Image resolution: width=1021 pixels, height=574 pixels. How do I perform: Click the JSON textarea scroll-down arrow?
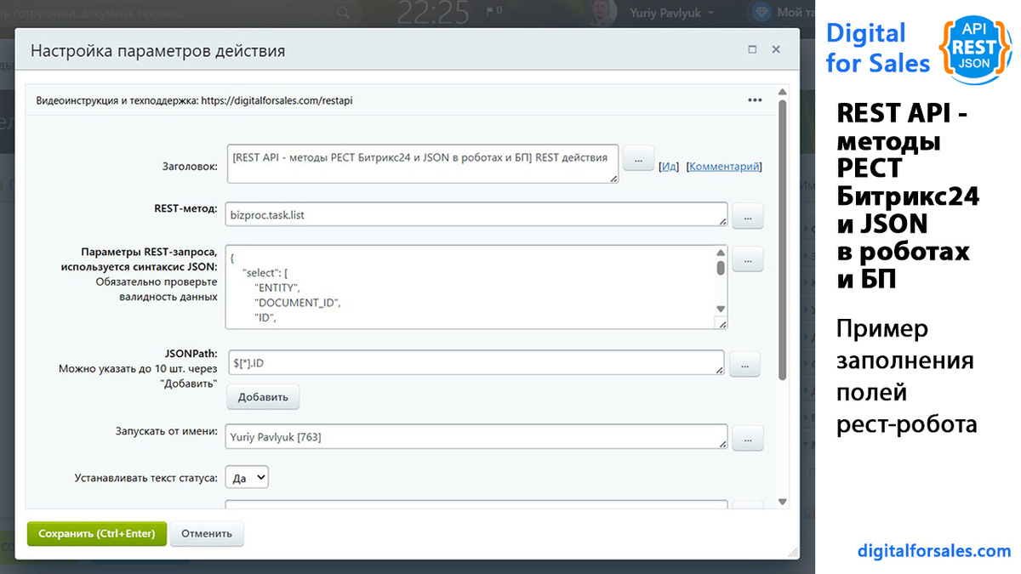(x=721, y=310)
